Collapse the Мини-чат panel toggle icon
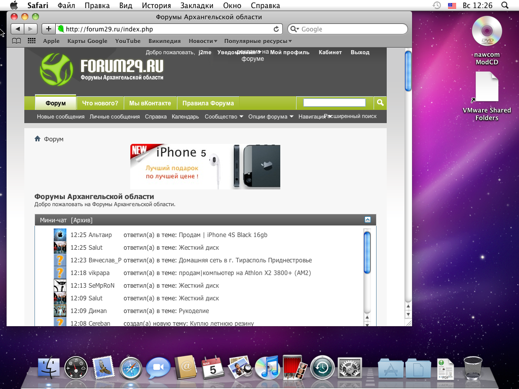519x389 pixels. pos(367,220)
